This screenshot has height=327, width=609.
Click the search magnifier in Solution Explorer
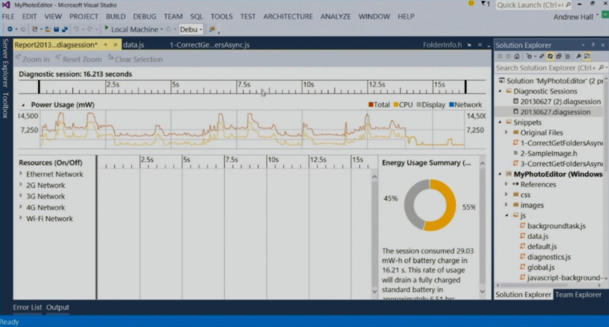(601, 68)
